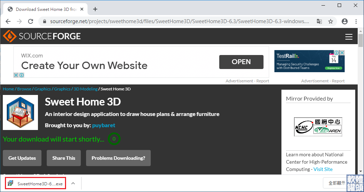364x192 pixels.
Task: Click the Wix ad info icon
Action: click(21, 75)
